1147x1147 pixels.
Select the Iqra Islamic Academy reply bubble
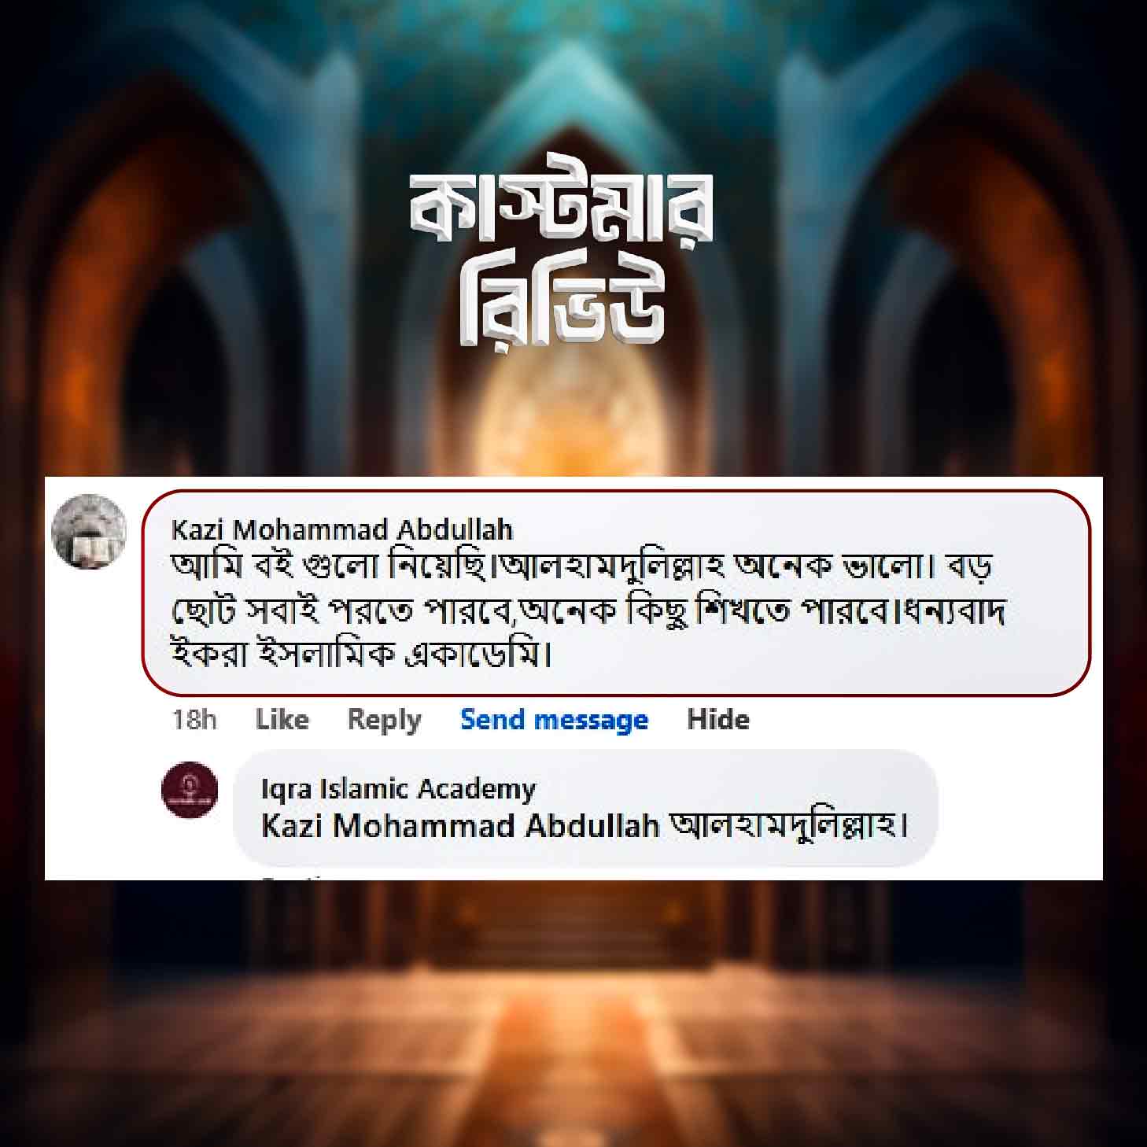pos(586,808)
